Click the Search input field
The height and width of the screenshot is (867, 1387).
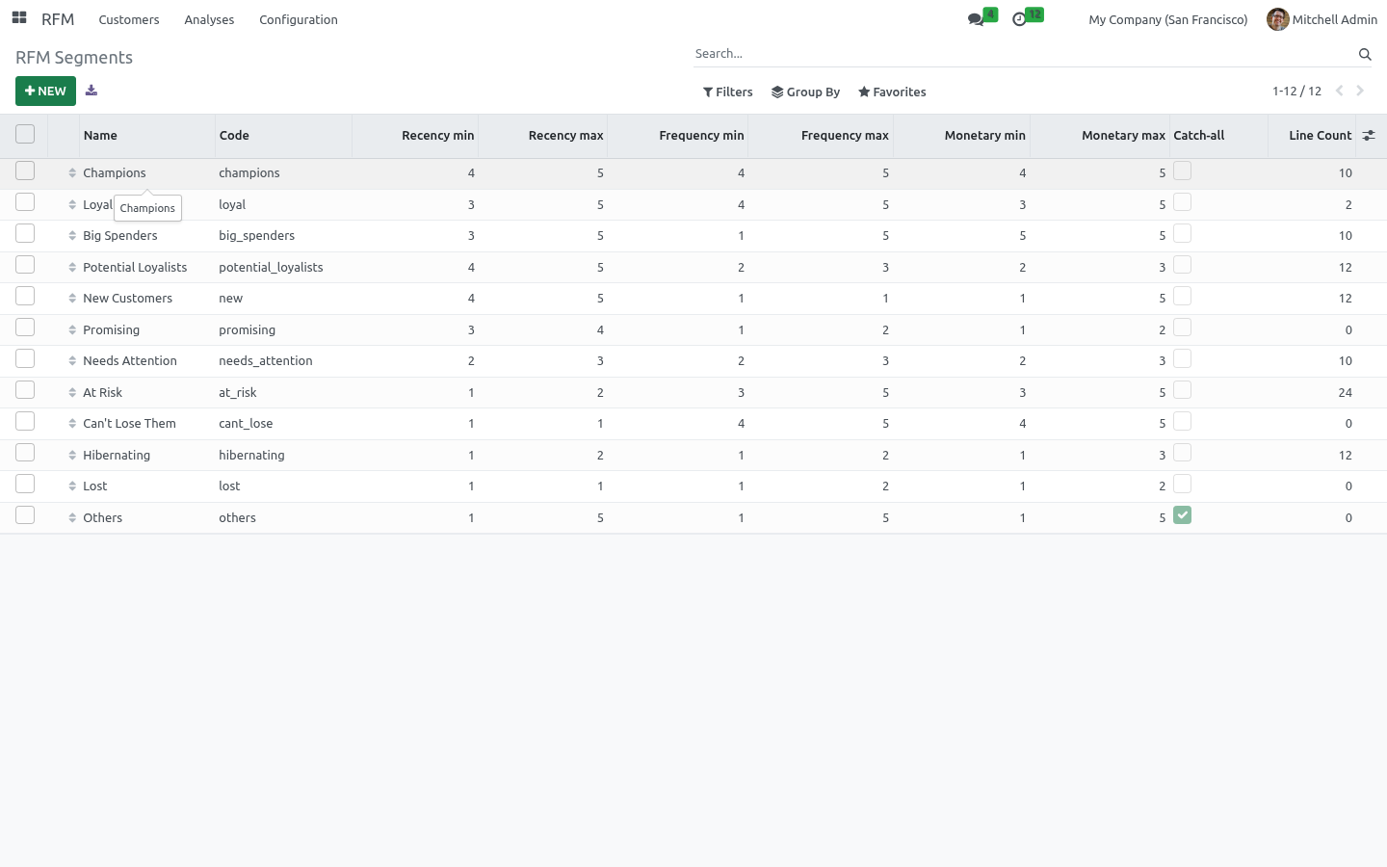tap(1024, 54)
